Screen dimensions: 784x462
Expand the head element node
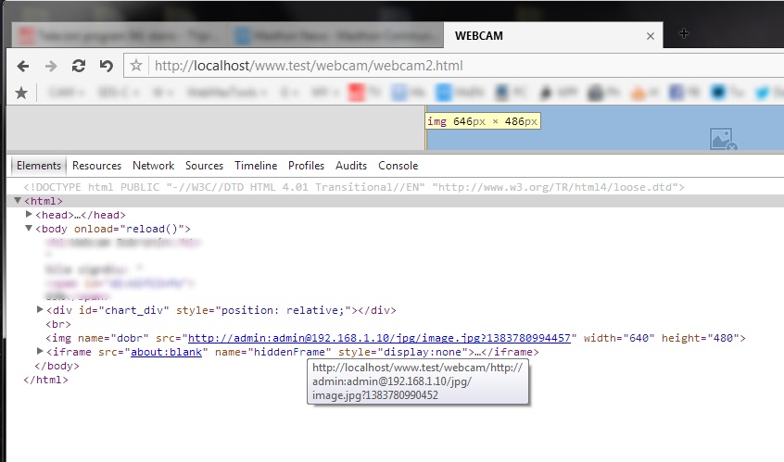[30, 215]
